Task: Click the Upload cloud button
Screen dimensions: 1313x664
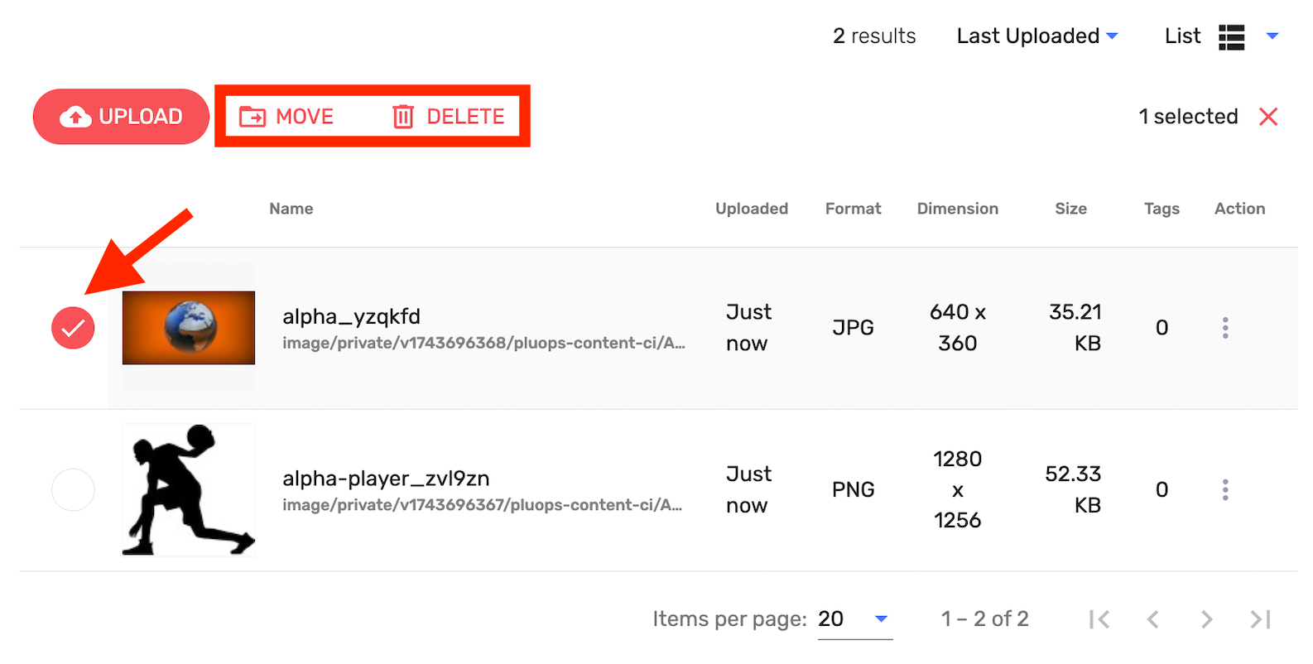Action: (121, 117)
